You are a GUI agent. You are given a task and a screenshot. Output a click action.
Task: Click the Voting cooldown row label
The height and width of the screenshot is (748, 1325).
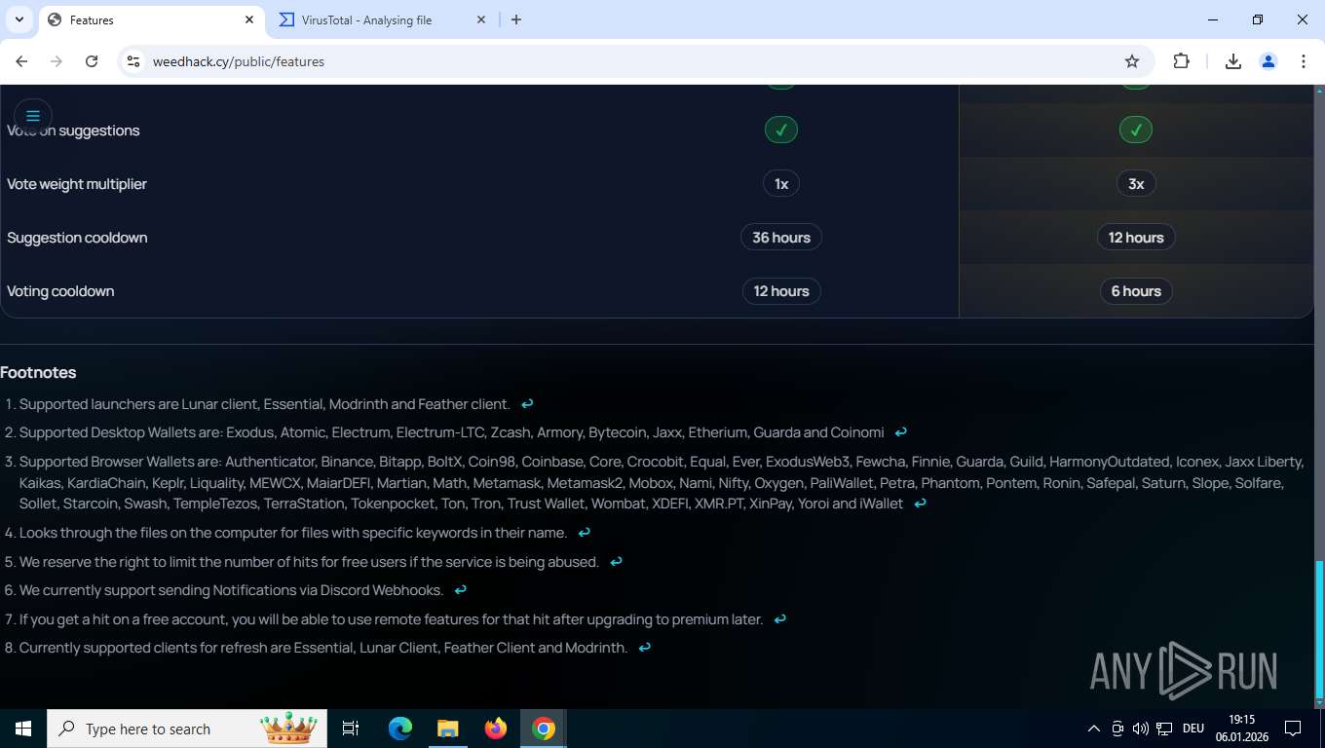point(60,291)
